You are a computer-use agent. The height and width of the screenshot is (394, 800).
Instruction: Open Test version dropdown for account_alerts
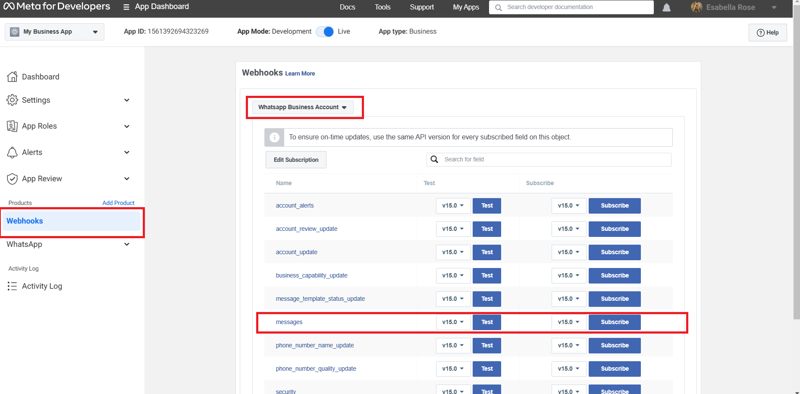pyautogui.click(x=453, y=206)
